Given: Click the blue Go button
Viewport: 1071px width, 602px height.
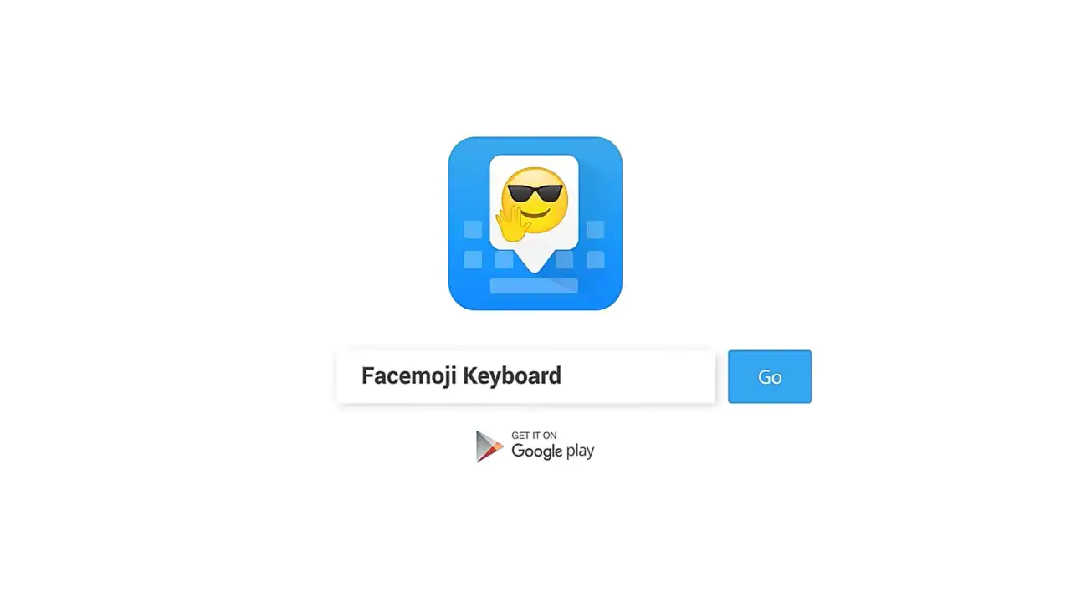Looking at the screenshot, I should pyautogui.click(x=770, y=376).
